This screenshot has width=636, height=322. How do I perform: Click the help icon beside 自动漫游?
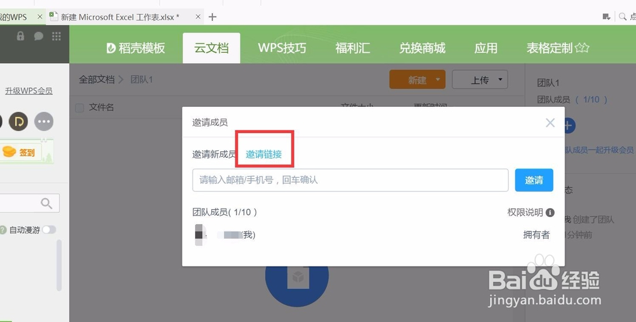click(x=3, y=230)
